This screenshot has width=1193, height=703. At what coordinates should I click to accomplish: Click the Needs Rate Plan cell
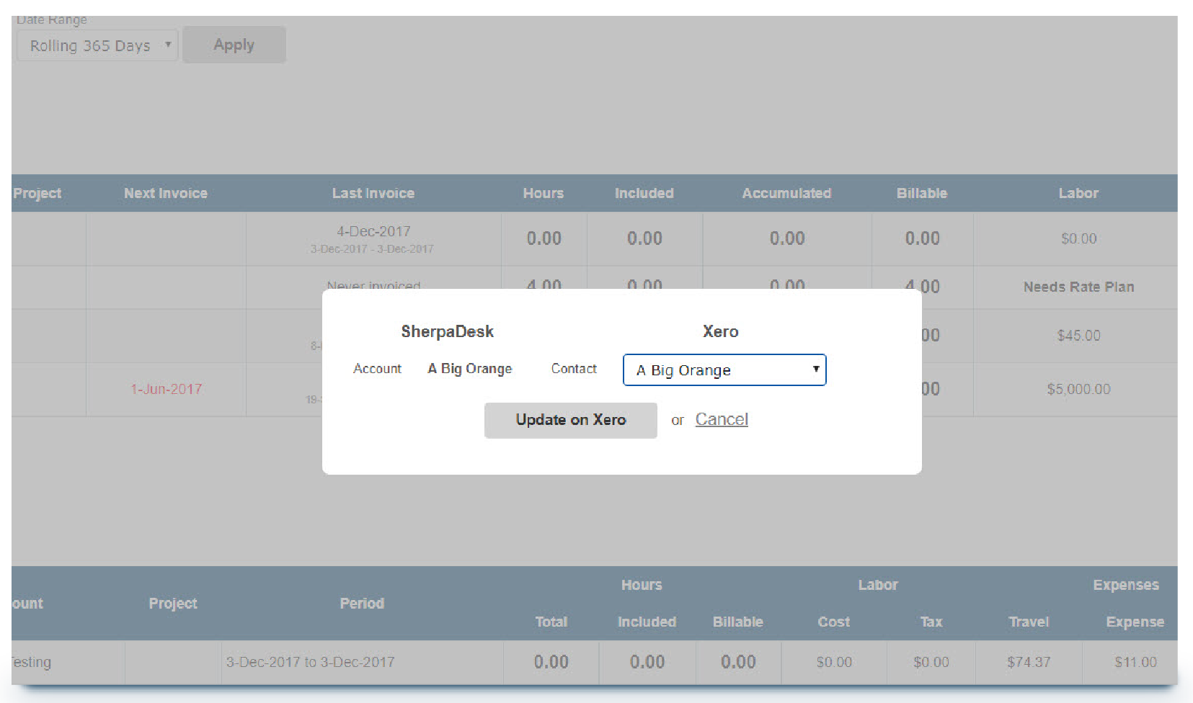coord(1079,287)
